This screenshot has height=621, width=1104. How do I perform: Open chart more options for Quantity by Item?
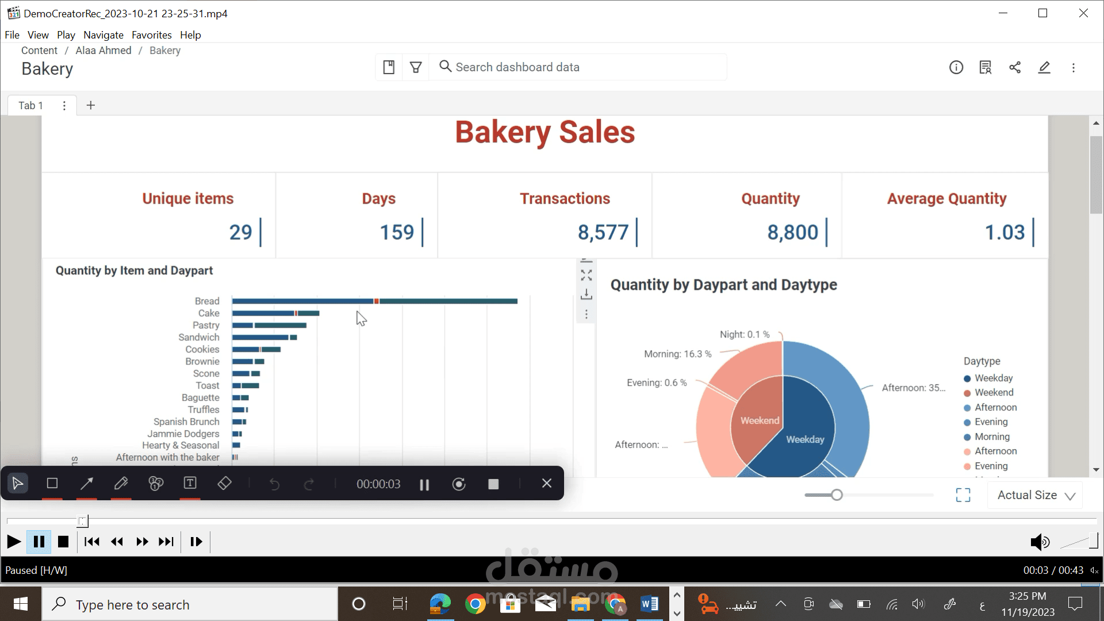tap(586, 315)
